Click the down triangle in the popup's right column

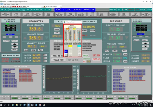[x=79, y=55]
